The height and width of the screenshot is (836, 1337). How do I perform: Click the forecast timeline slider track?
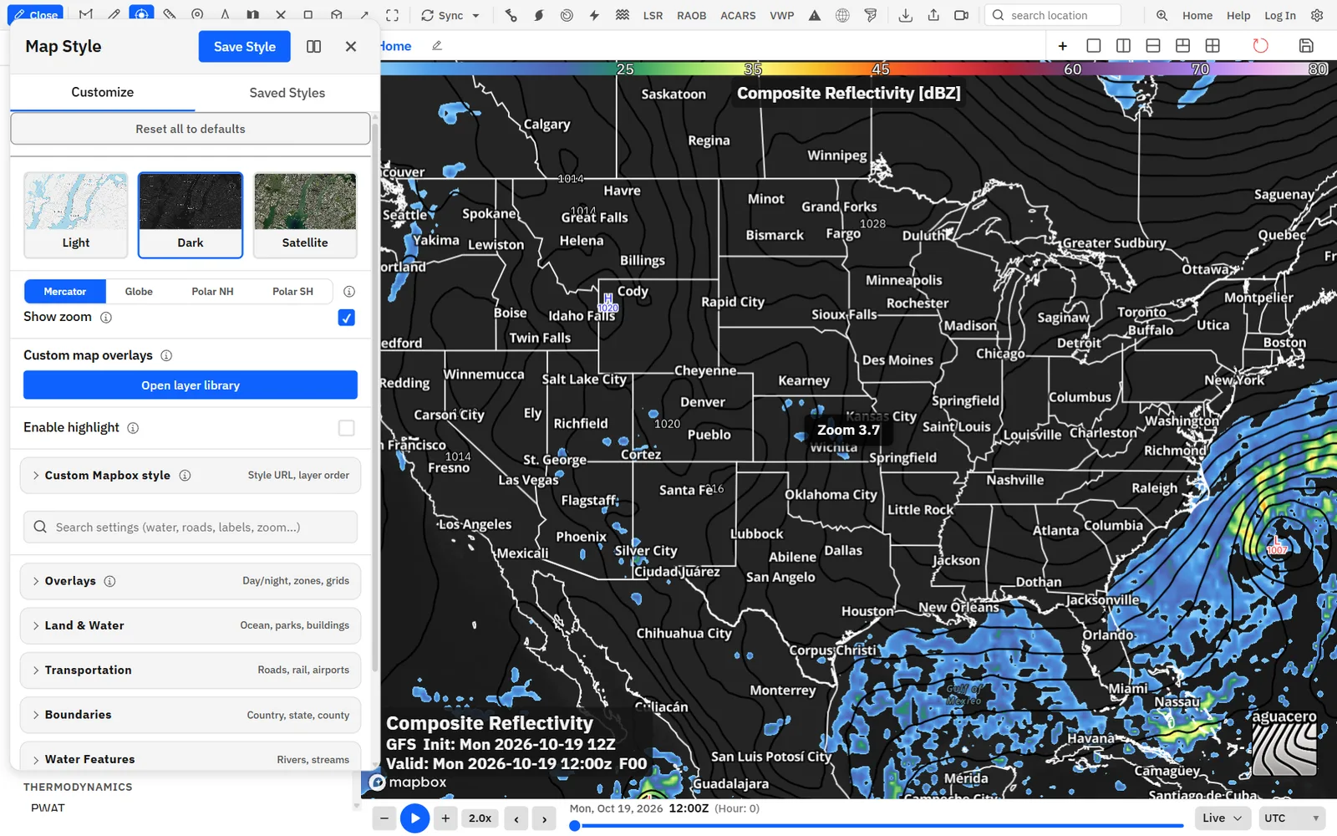(x=877, y=826)
